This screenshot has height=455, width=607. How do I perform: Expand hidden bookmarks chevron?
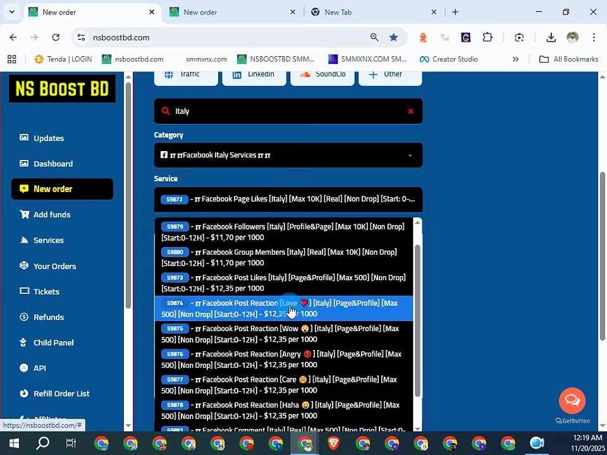tap(515, 59)
